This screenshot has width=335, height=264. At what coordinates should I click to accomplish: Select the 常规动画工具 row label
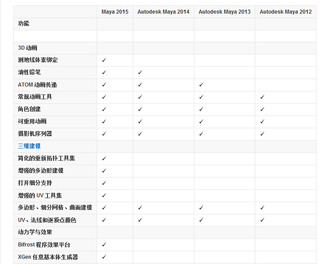click(35, 97)
